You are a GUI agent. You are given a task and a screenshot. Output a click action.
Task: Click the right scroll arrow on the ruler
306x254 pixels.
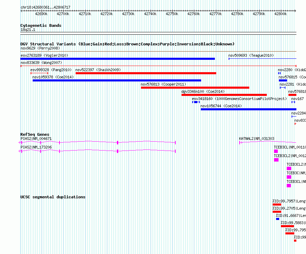point(295,11)
